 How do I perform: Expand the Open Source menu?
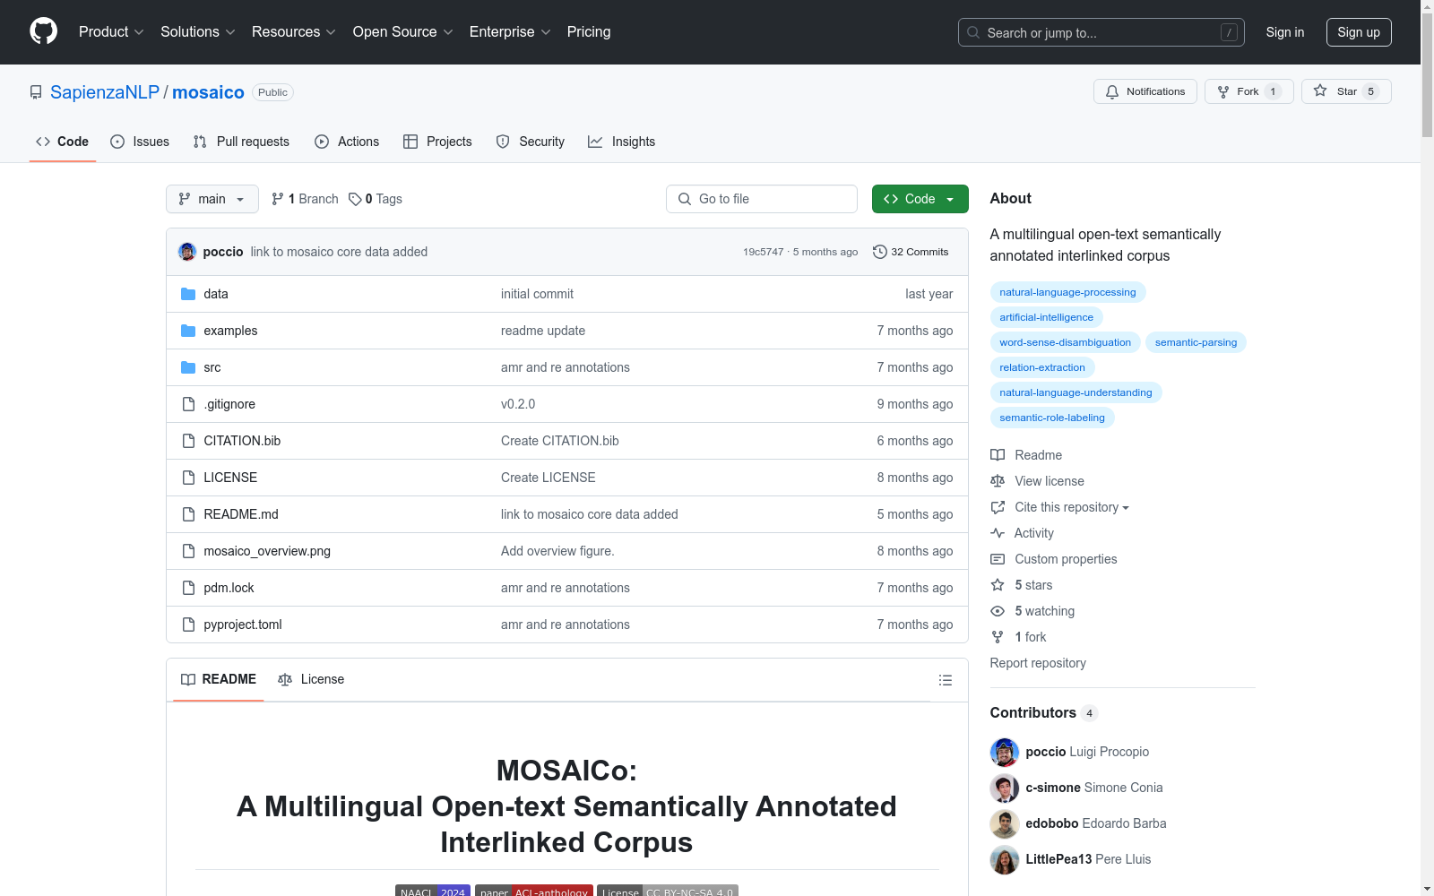point(403,32)
